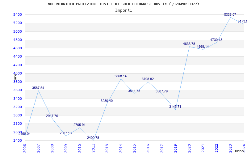Select data label 3798.82

148,79
